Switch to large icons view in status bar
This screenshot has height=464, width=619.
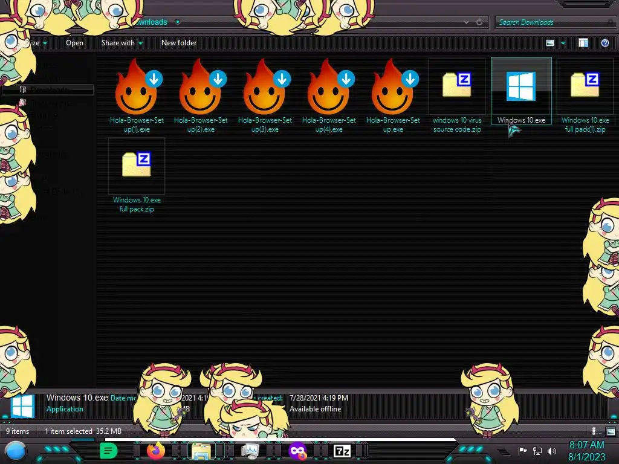[x=611, y=431]
